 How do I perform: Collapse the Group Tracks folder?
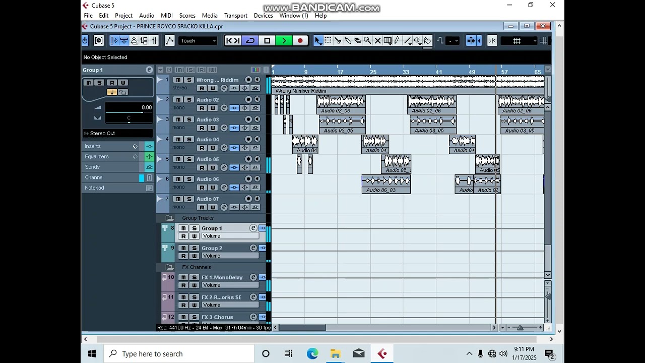(169, 218)
